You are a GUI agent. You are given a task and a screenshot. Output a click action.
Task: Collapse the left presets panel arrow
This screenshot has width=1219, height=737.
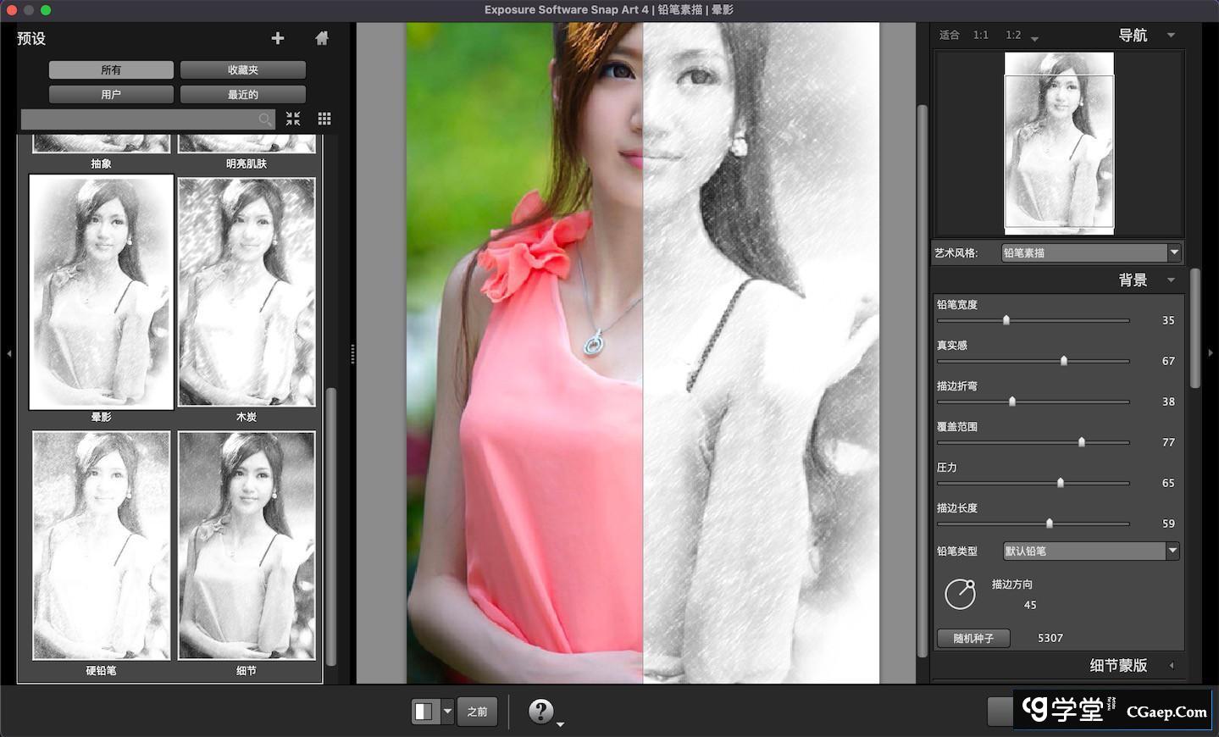tap(8, 353)
